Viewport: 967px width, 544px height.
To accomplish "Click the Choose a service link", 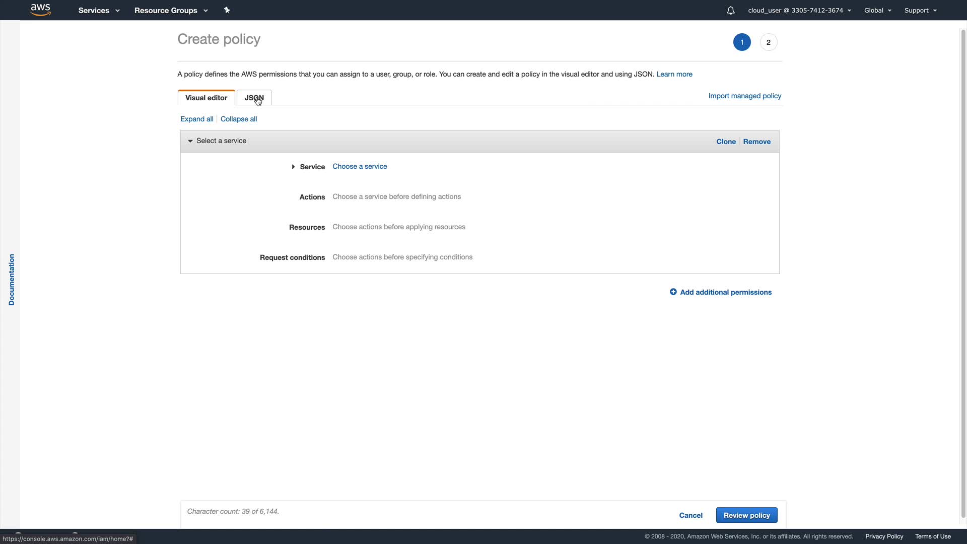I will (360, 166).
